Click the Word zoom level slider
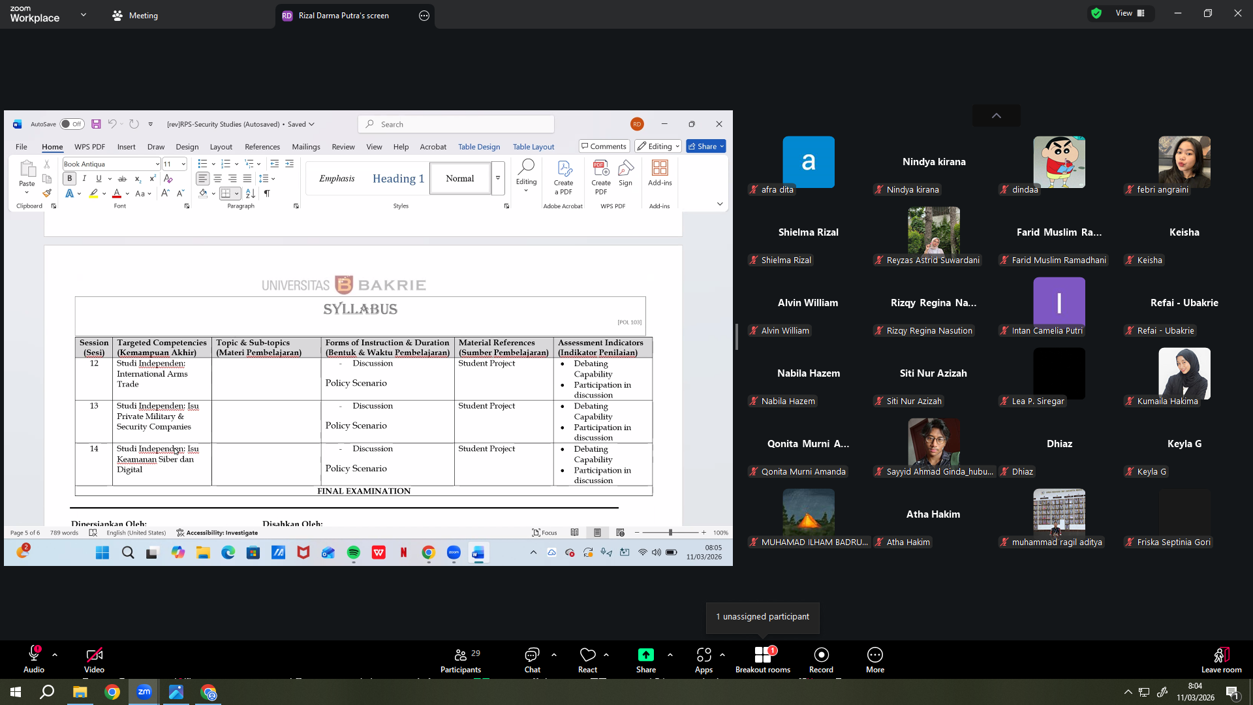This screenshot has width=1253, height=705. (x=670, y=533)
